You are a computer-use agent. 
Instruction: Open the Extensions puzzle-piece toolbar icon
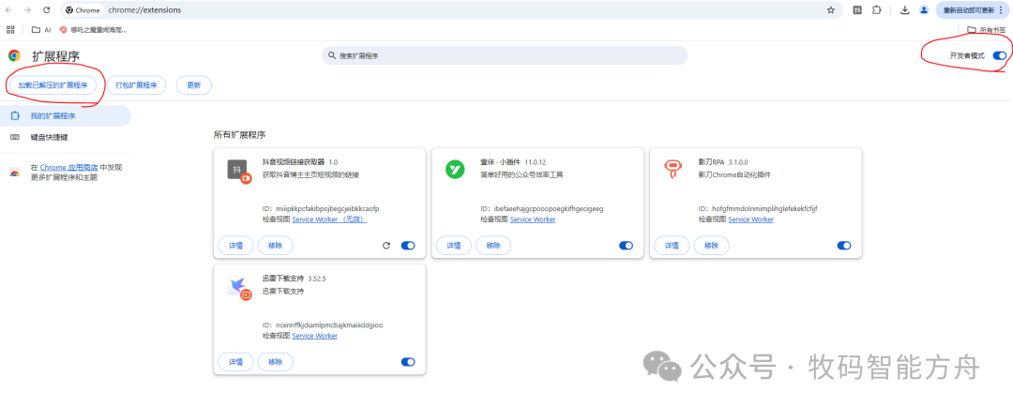coord(877,10)
